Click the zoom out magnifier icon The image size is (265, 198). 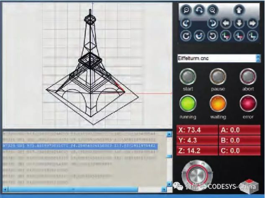(185, 10)
